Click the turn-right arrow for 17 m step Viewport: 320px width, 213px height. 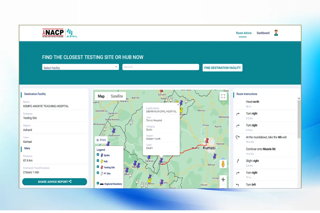point(238,173)
